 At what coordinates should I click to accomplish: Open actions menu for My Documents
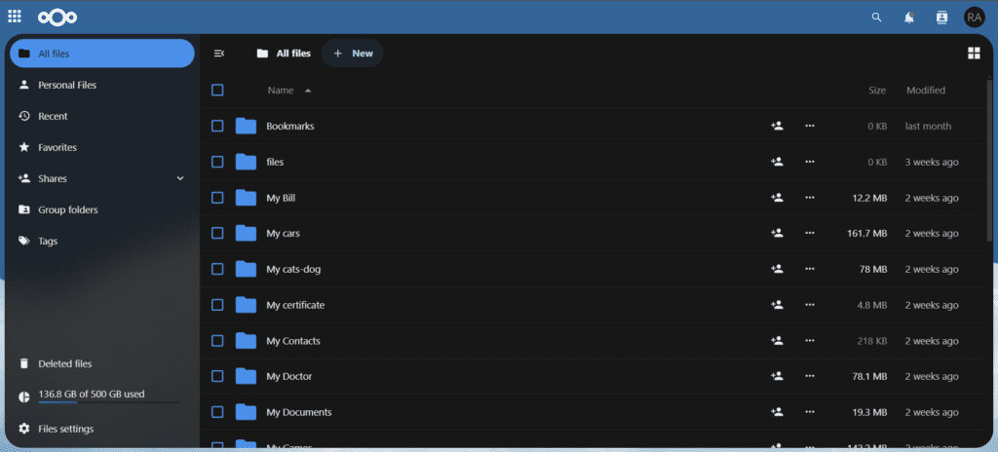coord(810,412)
